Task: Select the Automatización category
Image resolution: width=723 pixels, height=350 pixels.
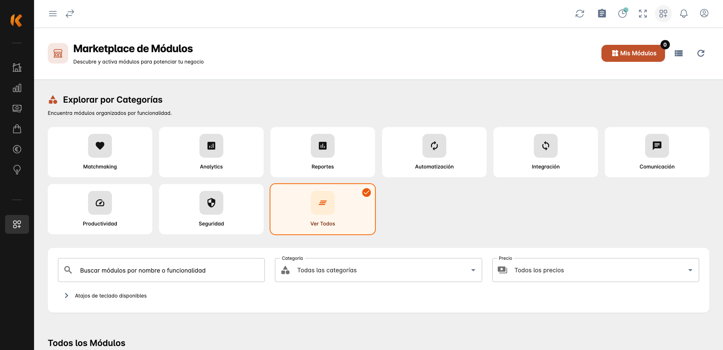Action: [434, 152]
